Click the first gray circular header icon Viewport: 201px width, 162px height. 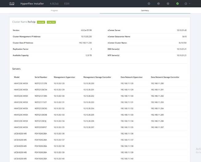149,4
